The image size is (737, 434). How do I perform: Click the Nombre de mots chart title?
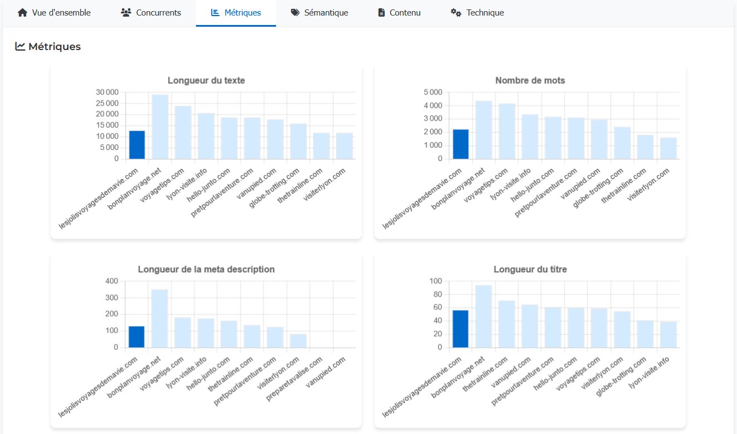(x=530, y=80)
